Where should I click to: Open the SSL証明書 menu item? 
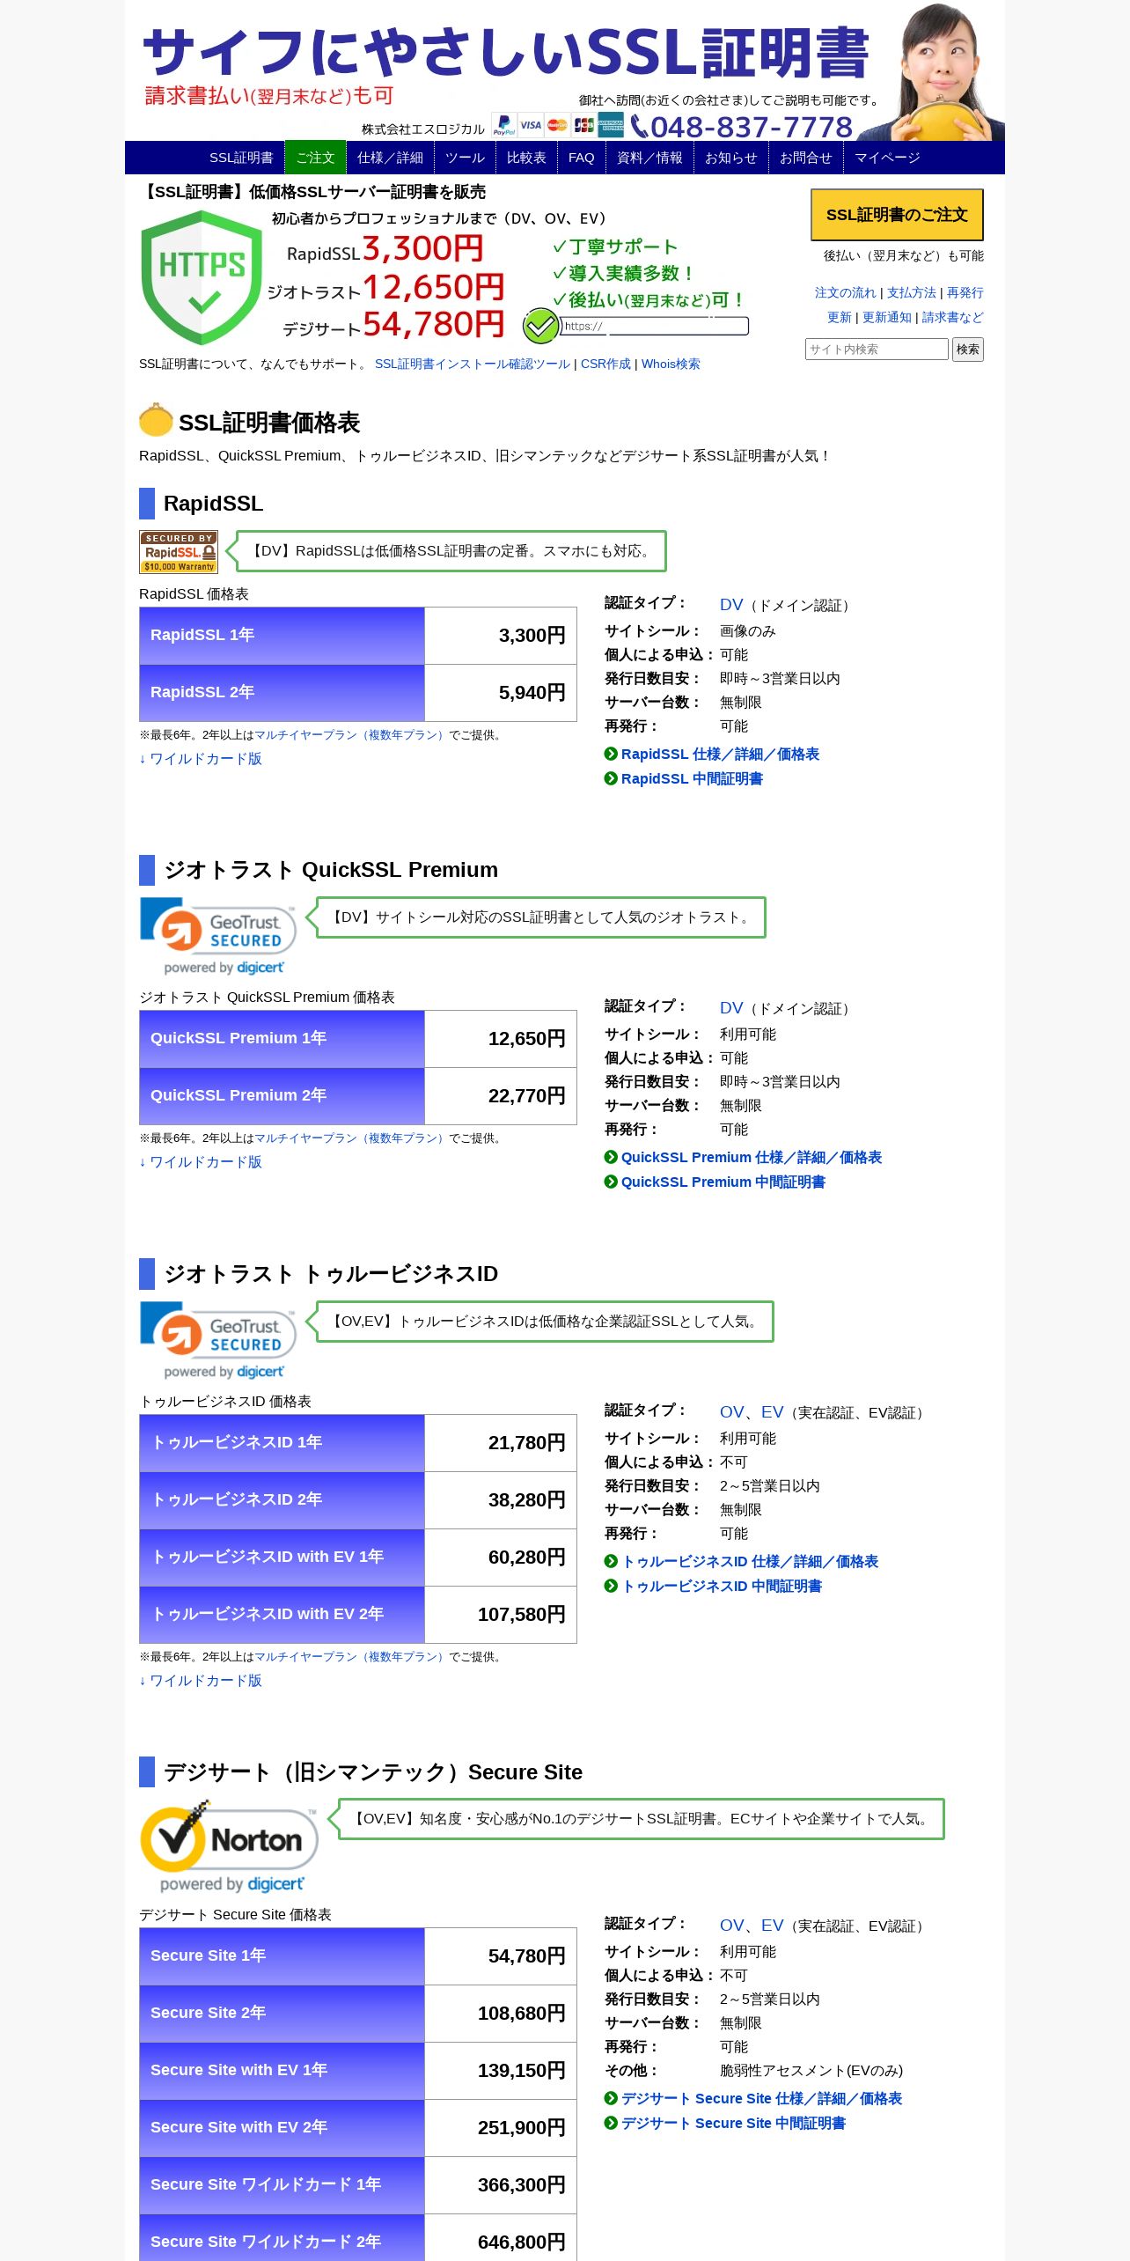pos(241,158)
